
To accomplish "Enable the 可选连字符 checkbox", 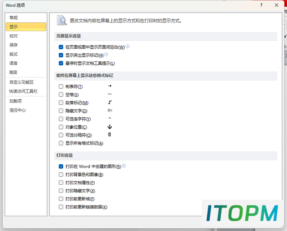I will 61,119.
